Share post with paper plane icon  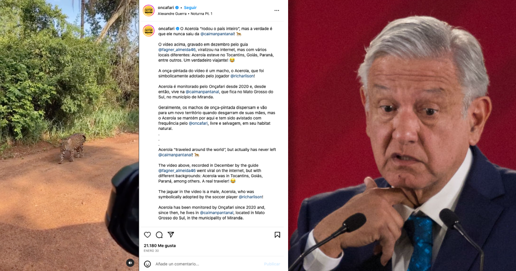pos(171,235)
